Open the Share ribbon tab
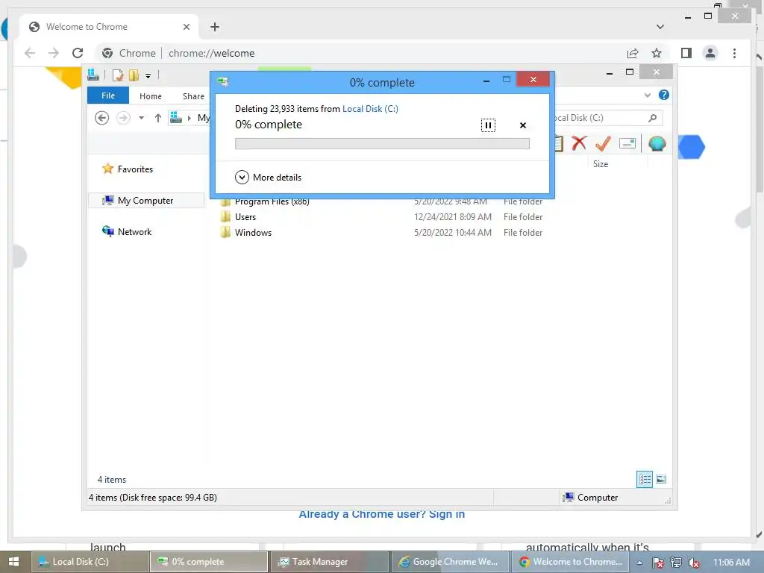Viewport: 764px width, 573px height. tap(193, 96)
